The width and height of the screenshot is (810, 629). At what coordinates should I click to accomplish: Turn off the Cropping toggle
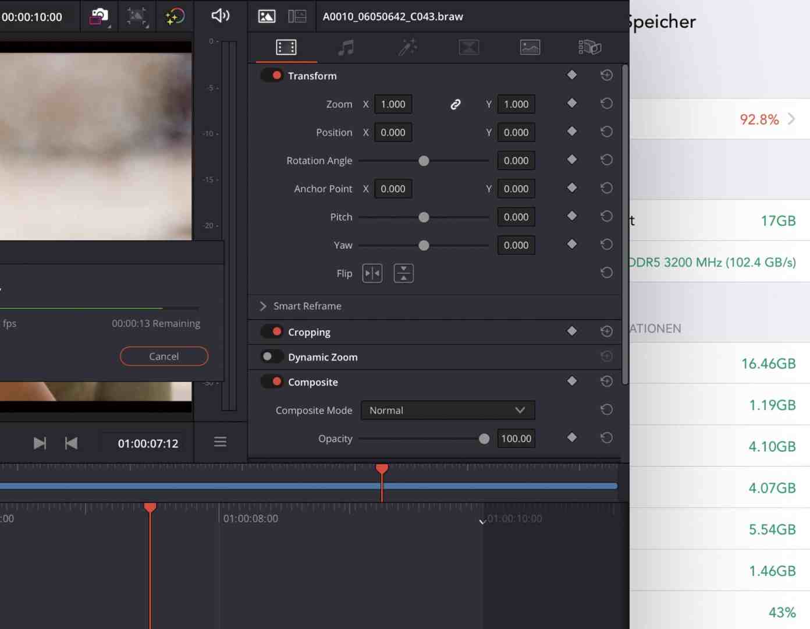(x=272, y=331)
